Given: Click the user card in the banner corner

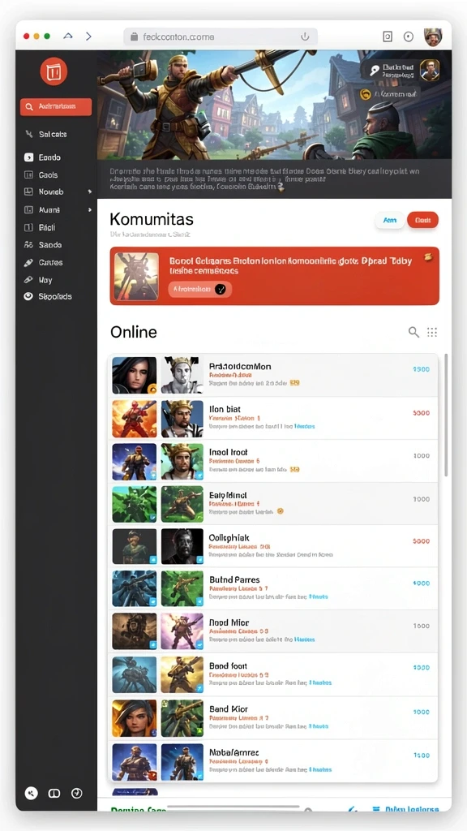Looking at the screenshot, I should pos(403,71).
